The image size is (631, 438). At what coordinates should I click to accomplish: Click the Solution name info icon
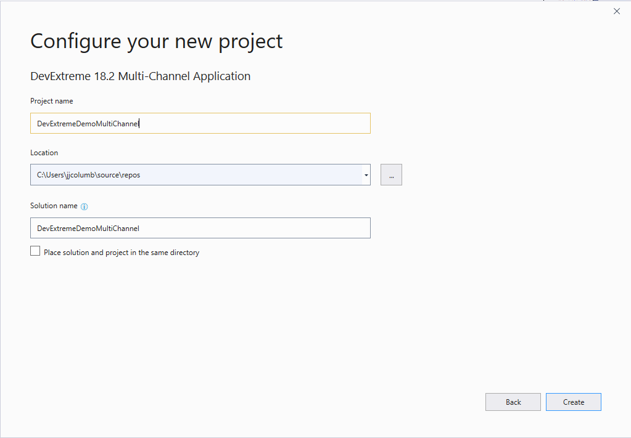pos(84,206)
